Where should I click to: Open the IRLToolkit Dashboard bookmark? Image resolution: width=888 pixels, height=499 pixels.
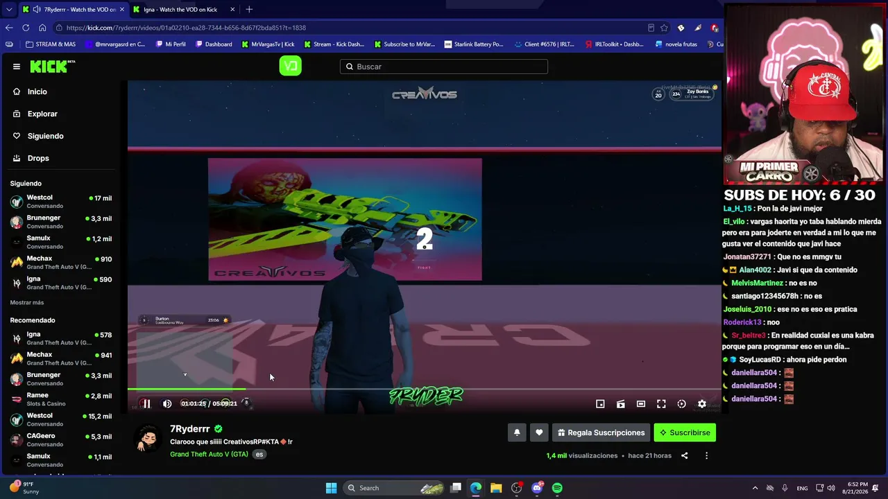614,44
